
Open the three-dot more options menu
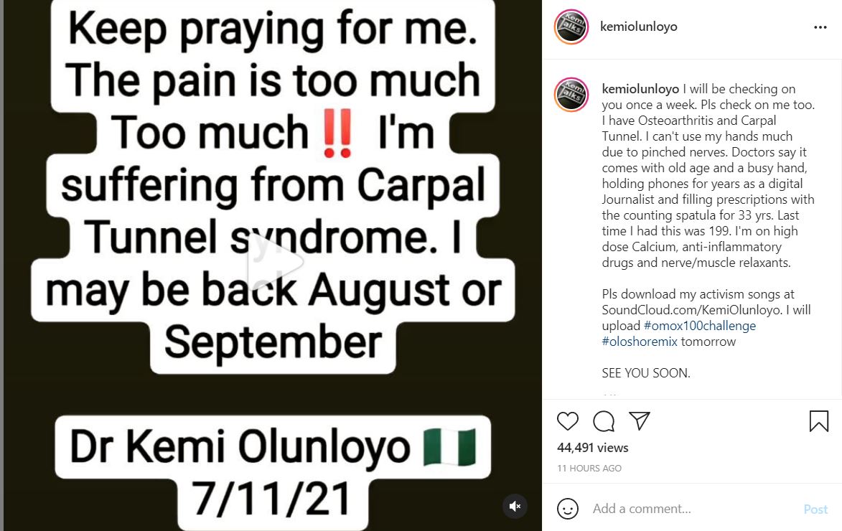820,27
